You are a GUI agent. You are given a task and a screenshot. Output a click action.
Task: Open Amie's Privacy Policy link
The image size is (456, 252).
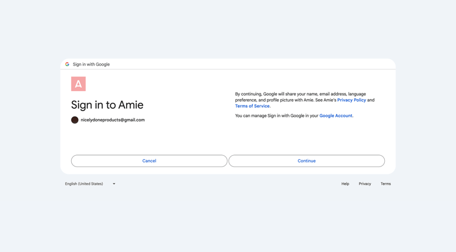point(351,100)
